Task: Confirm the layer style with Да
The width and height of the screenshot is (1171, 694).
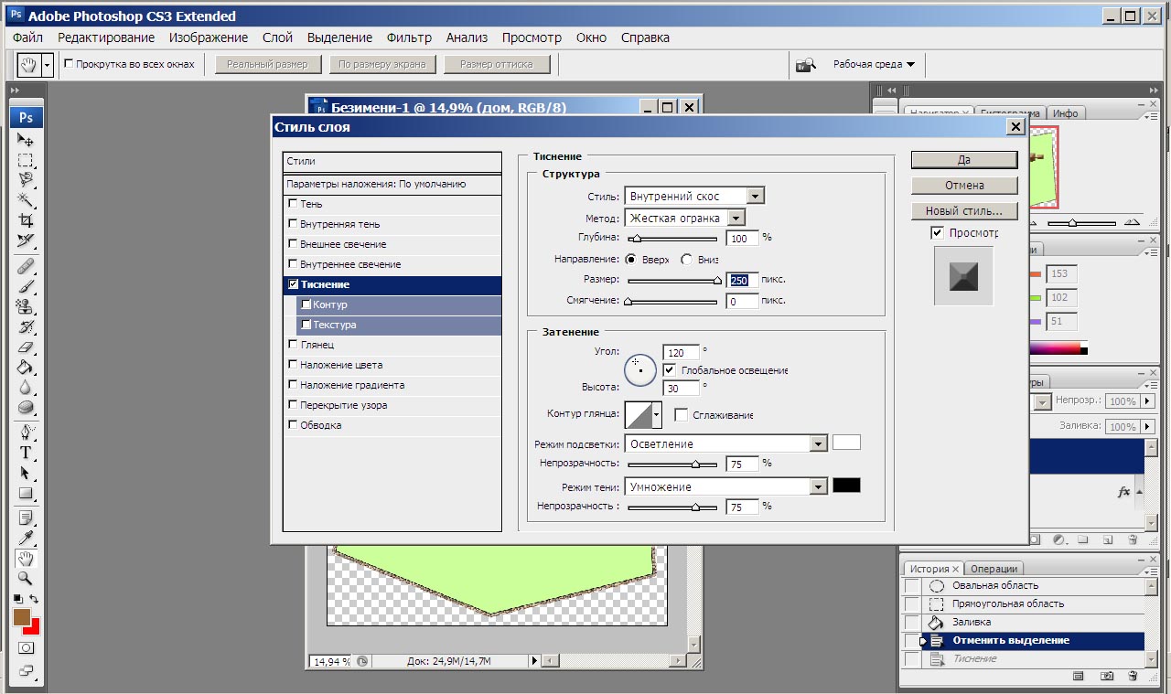Action: click(964, 159)
